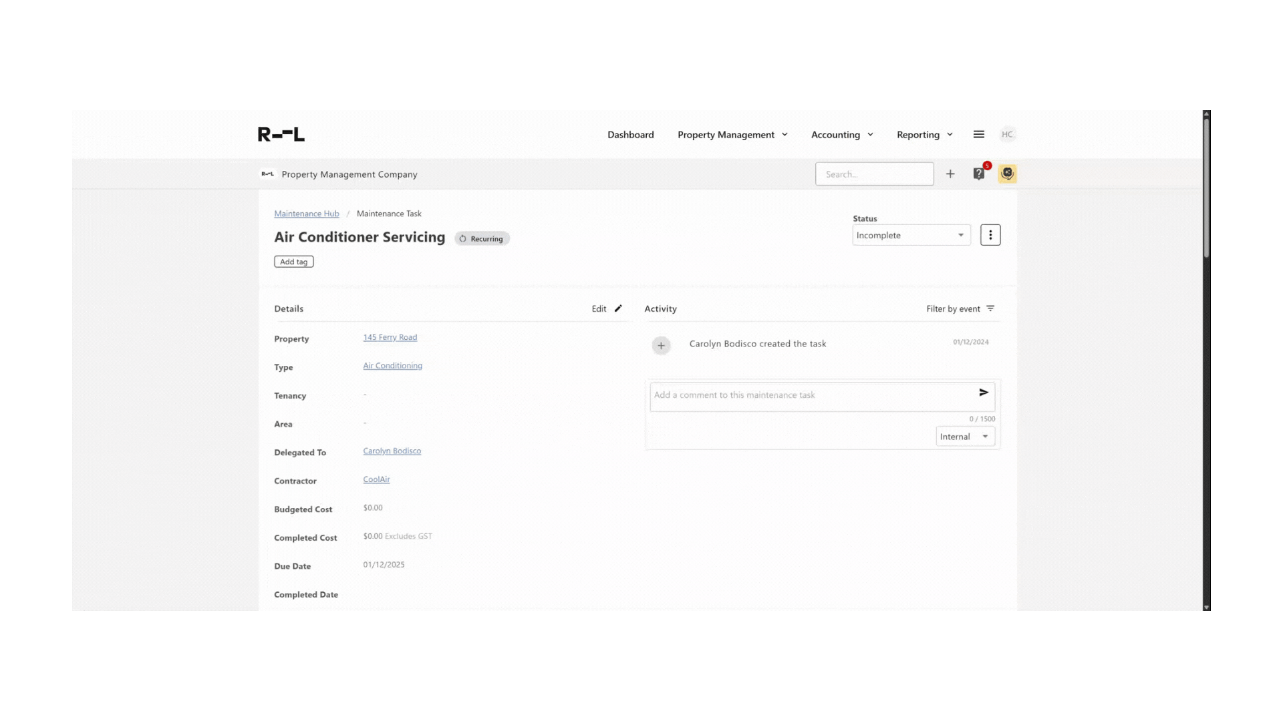Click the plus icon in the top bar

click(950, 174)
